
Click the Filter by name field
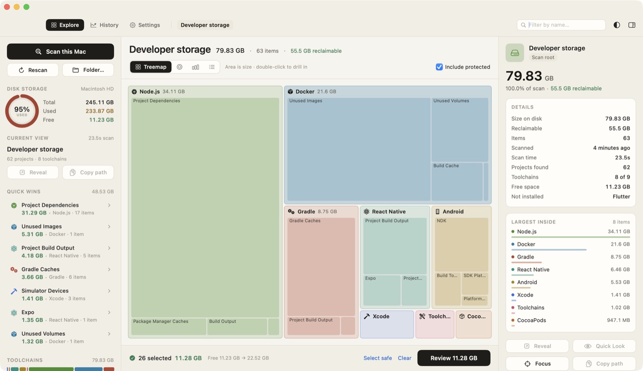561,25
